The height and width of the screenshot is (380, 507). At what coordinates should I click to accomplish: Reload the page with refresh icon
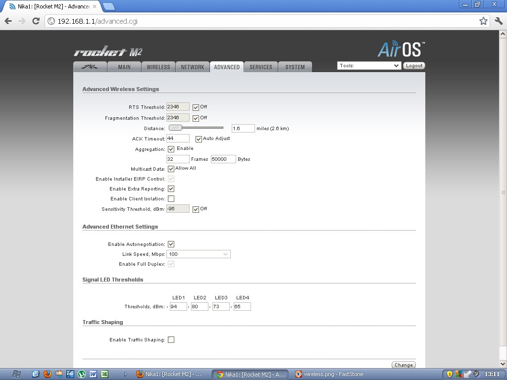tap(36, 21)
